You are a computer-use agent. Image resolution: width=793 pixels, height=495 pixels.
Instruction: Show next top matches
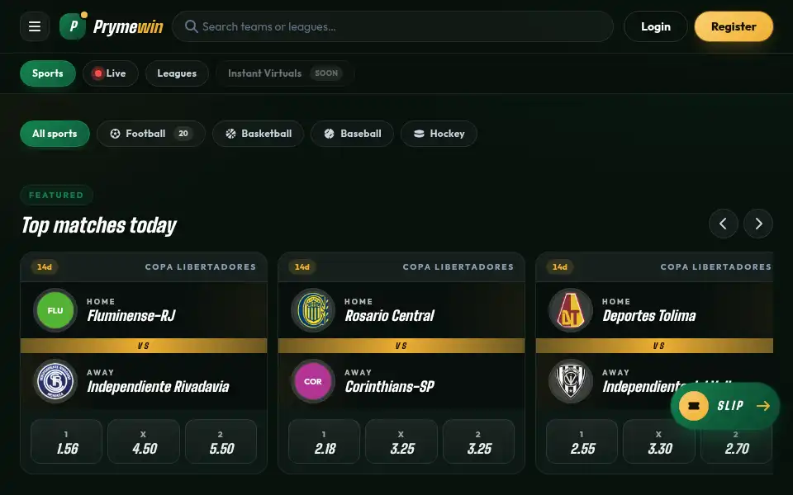758,224
